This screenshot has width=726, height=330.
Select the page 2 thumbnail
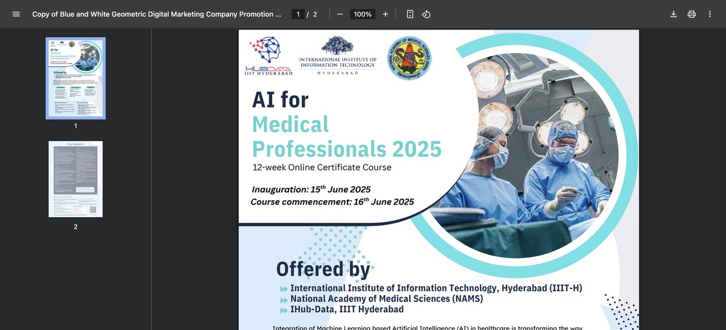tap(75, 179)
